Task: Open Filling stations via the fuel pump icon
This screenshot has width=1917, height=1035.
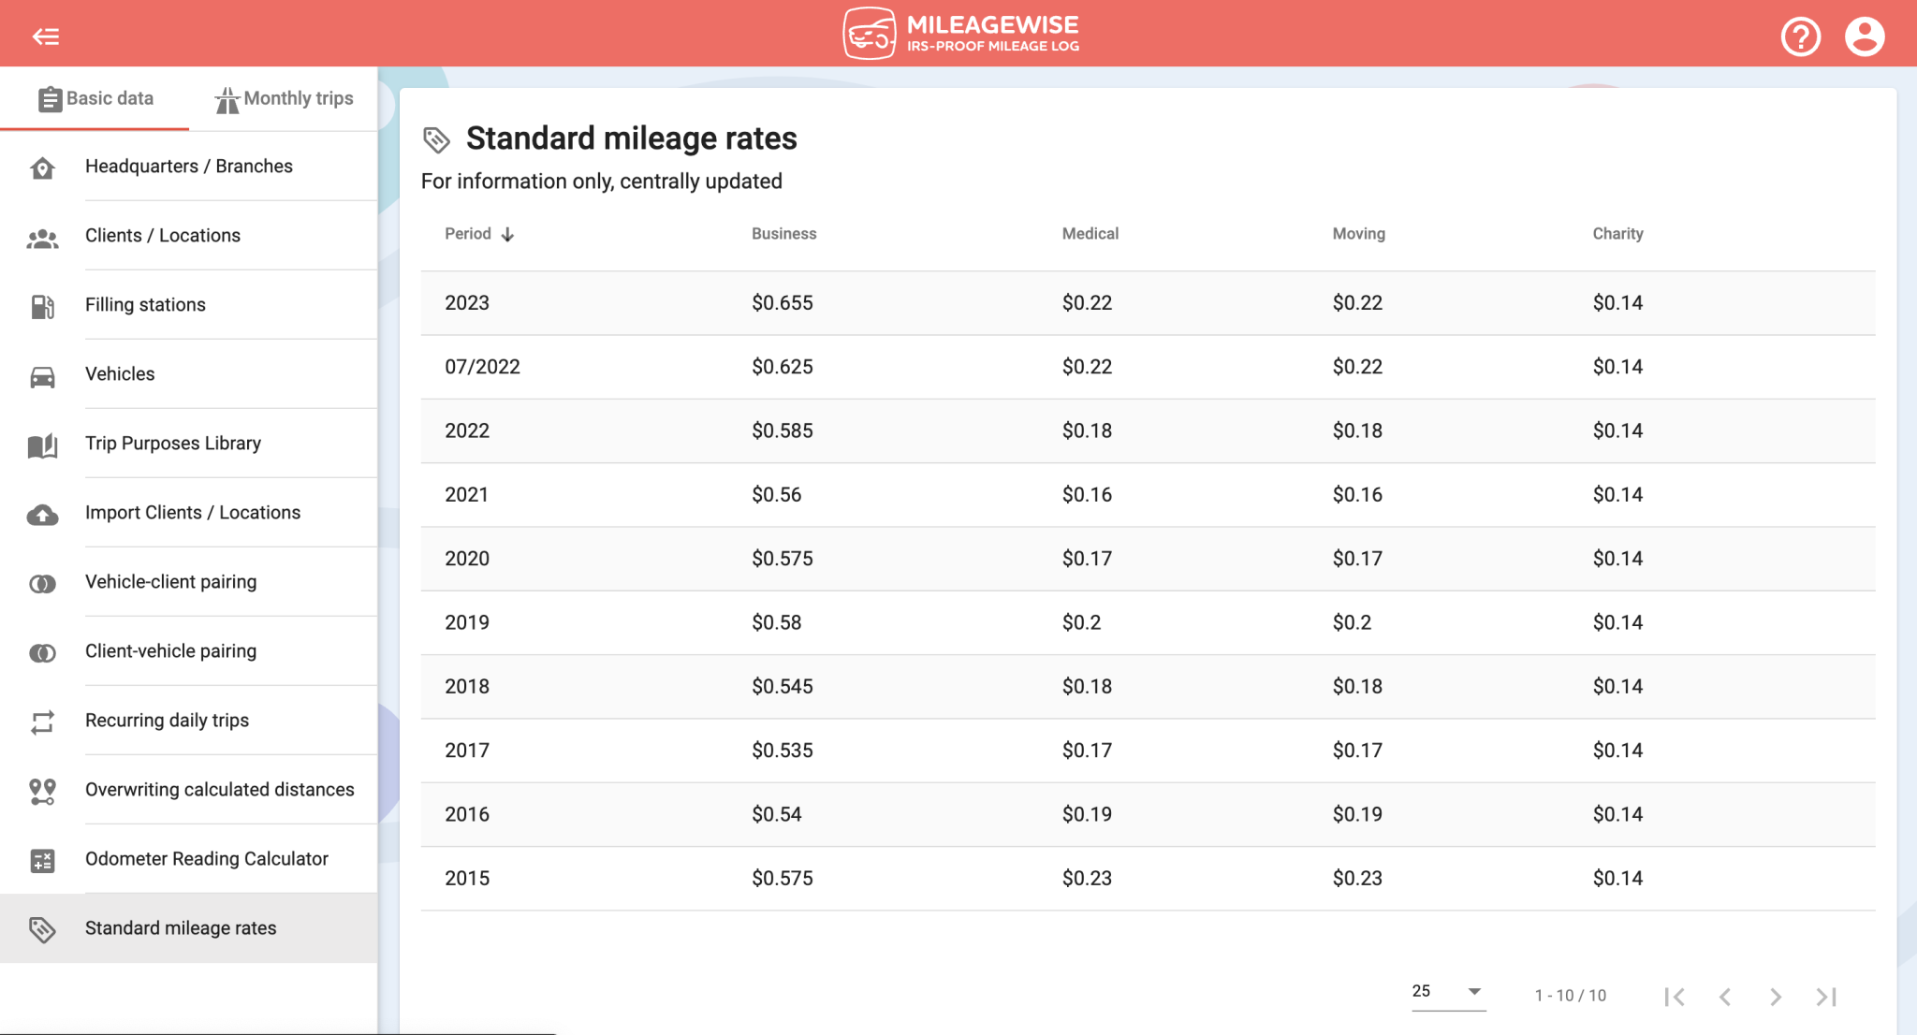Action: coord(42,306)
